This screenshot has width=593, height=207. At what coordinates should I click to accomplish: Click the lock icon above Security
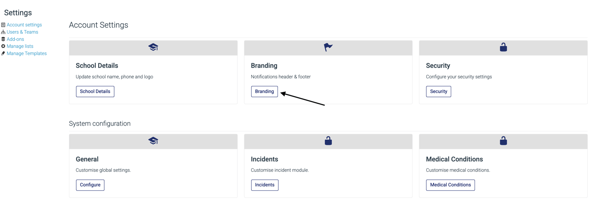click(x=503, y=47)
